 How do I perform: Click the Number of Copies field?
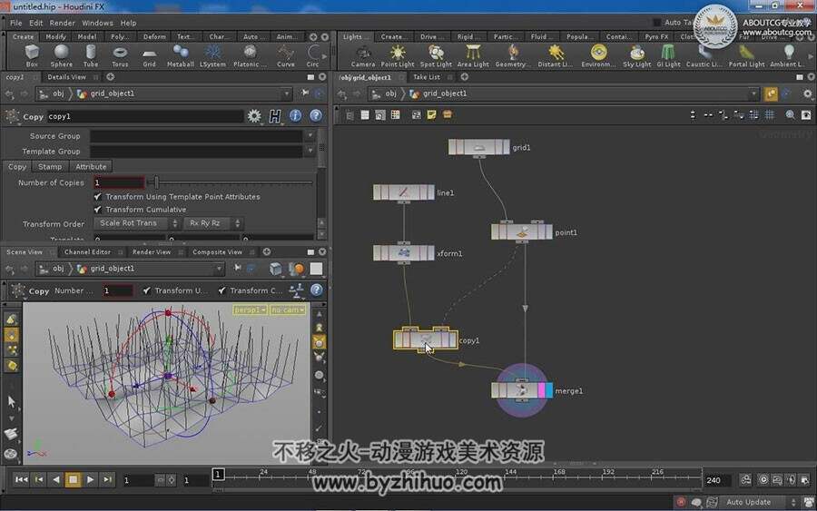[119, 182]
